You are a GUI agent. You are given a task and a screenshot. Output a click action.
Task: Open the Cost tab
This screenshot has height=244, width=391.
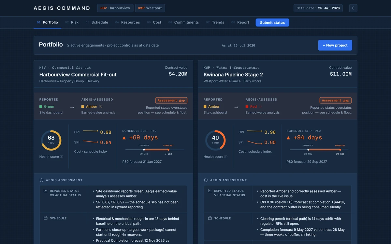(154, 22)
